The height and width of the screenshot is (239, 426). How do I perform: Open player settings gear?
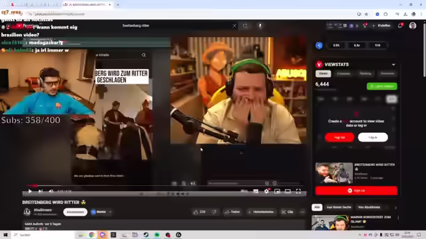pyautogui.click(x=266, y=191)
